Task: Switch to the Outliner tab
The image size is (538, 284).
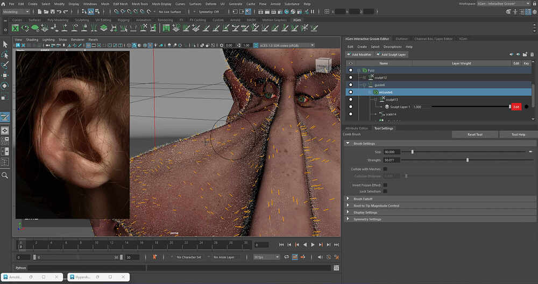Action: [401, 39]
